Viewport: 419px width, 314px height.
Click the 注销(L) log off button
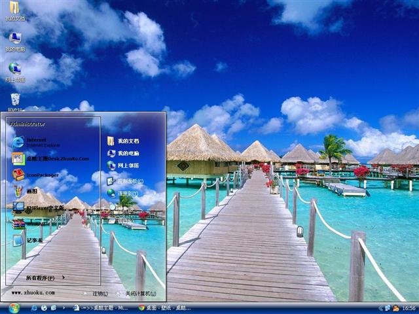[x=96, y=294]
